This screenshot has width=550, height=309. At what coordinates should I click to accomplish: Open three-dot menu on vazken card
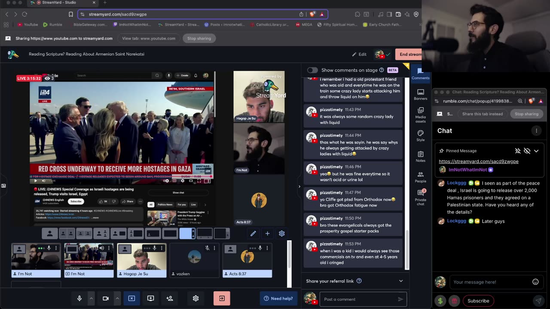214,248
